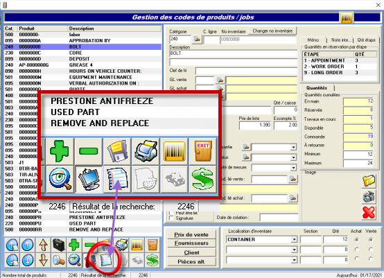Open the CONTAINER location dropdown
Viewport: 384px width, 278px height.
tap(294, 240)
